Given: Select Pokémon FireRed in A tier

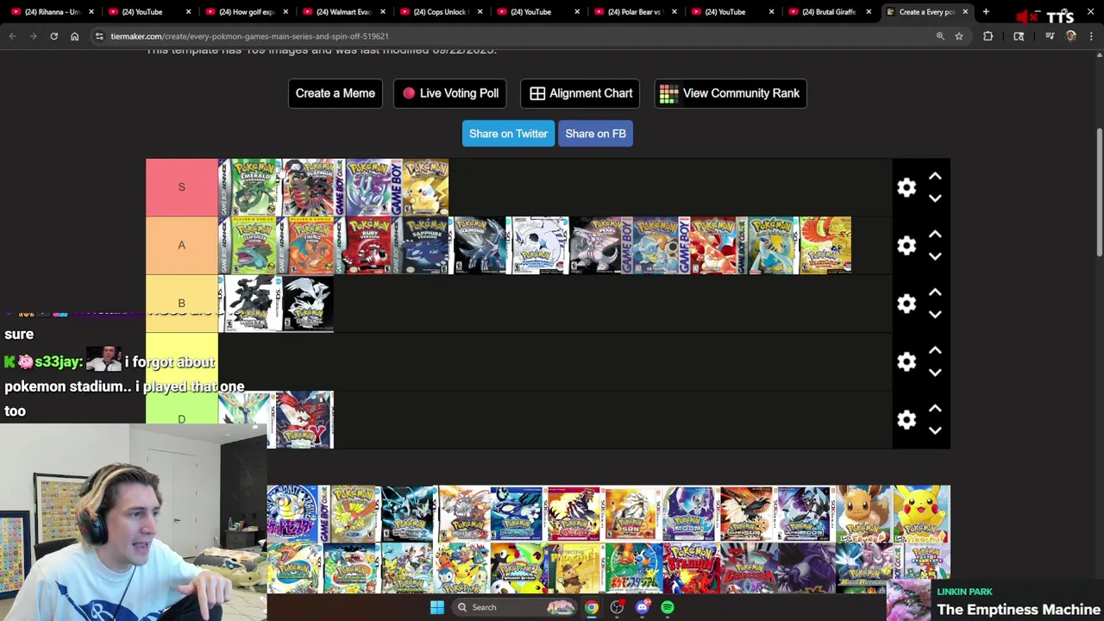Looking at the screenshot, I should click(305, 246).
